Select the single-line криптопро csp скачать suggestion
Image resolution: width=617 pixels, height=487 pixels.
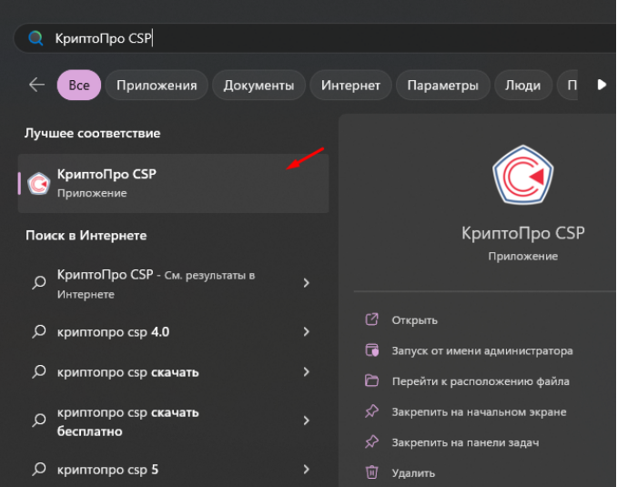click(x=173, y=372)
